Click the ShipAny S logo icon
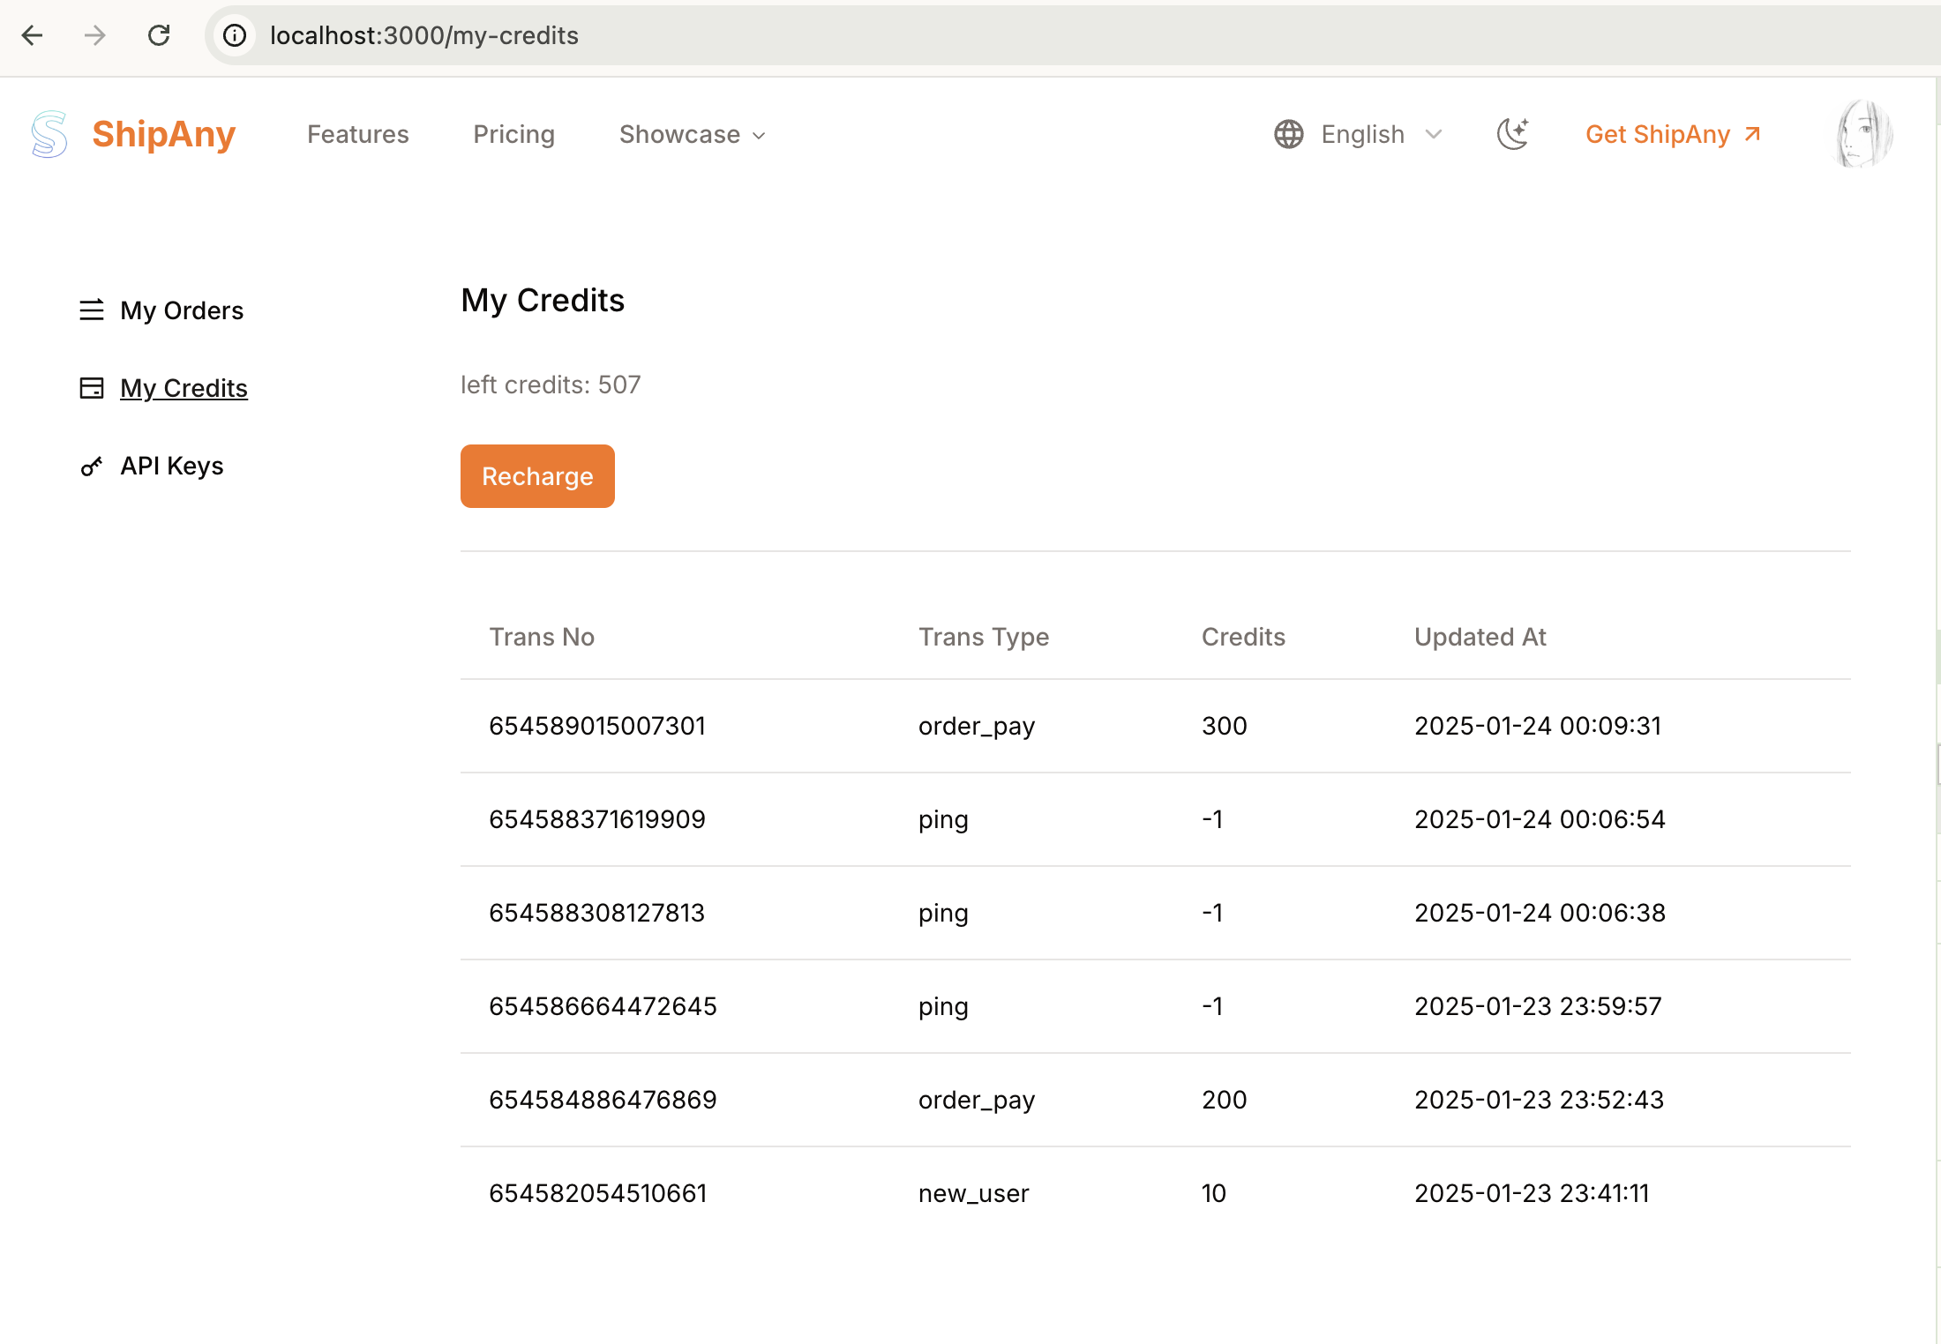This screenshot has width=1941, height=1344. click(x=49, y=134)
